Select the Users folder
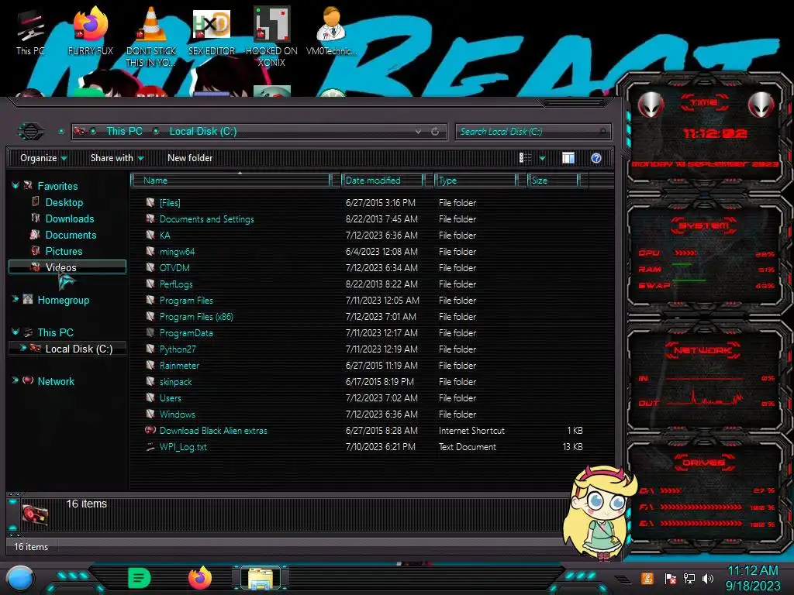 (170, 398)
